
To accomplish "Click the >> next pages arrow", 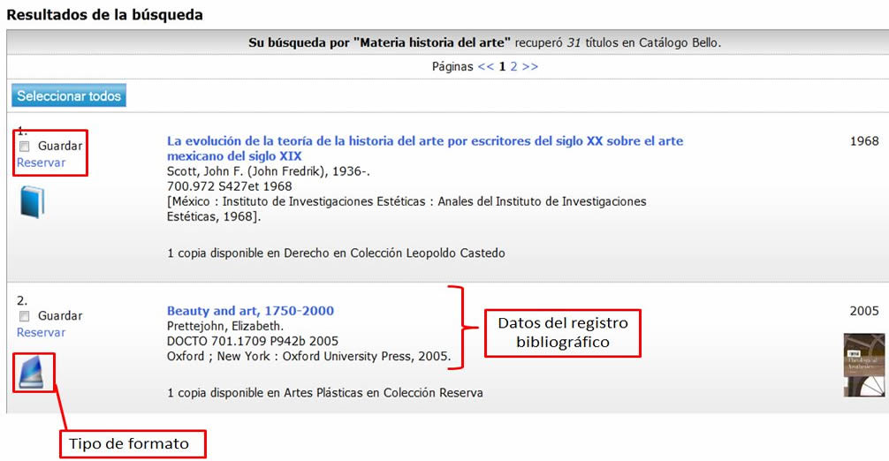I will (529, 66).
